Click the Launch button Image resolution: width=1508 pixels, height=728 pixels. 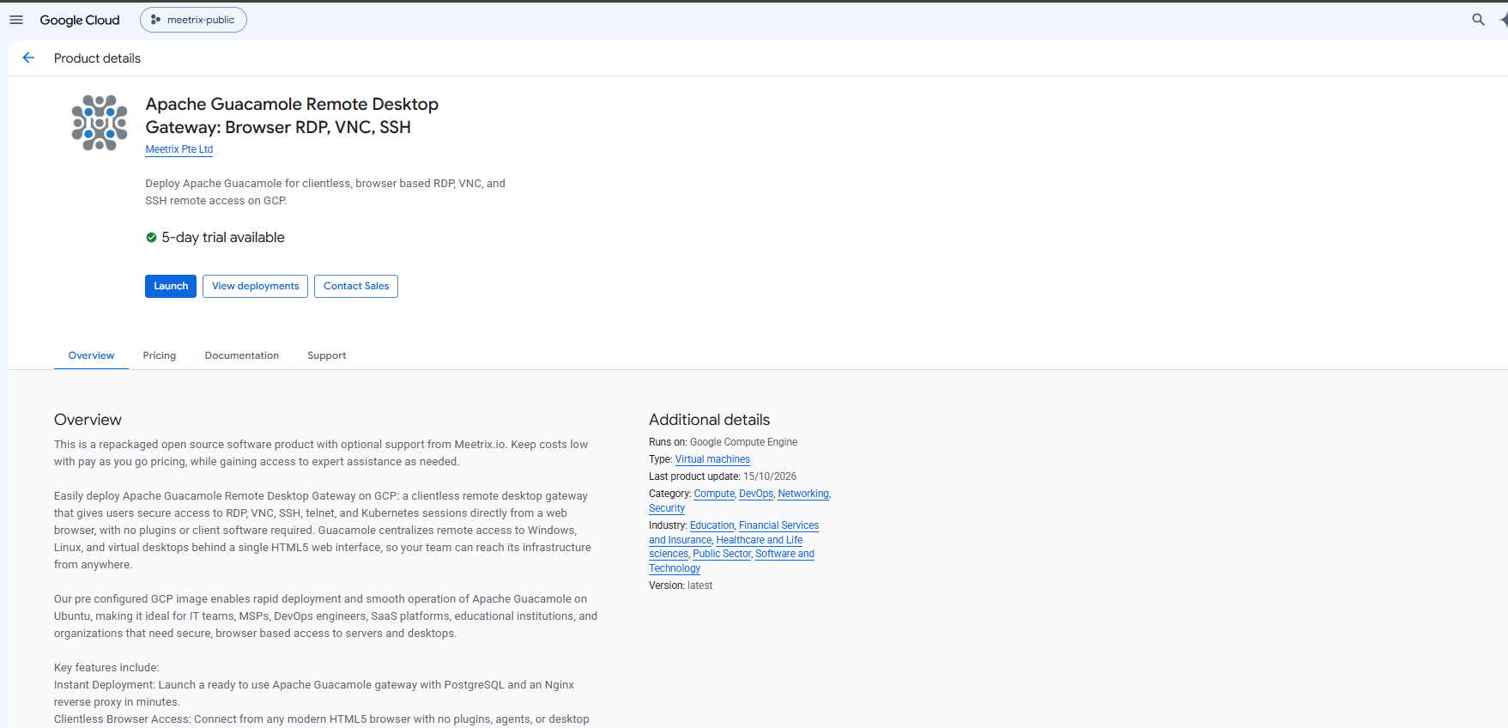click(x=171, y=286)
